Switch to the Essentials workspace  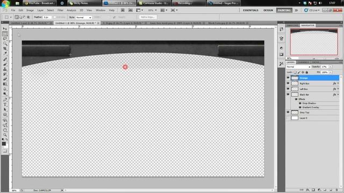coord(250,10)
